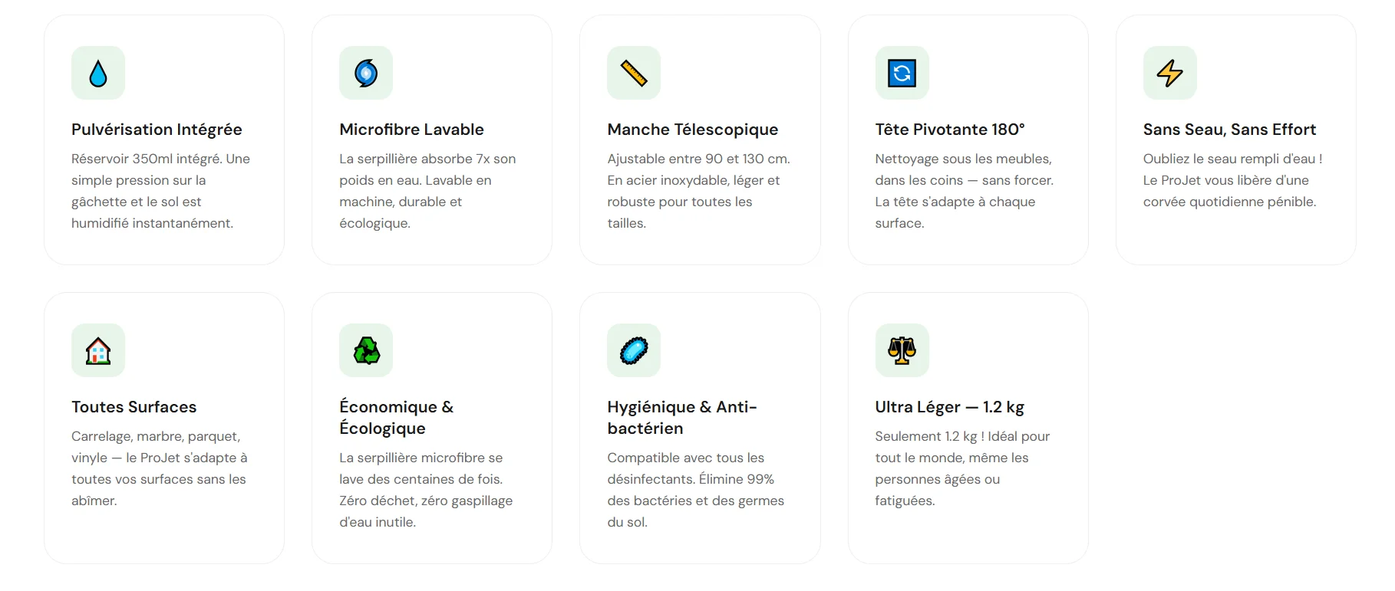Click the blue cyclone swirl icon
Screen dimensions: 1395x591
366,74
